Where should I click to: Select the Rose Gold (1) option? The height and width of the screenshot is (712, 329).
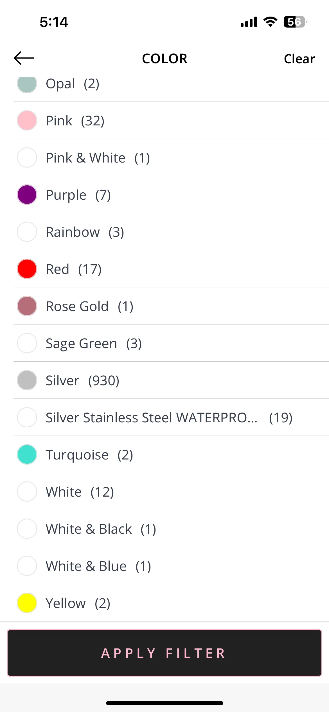171,306
